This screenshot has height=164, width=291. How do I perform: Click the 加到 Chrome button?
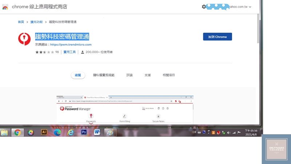[x=217, y=37]
